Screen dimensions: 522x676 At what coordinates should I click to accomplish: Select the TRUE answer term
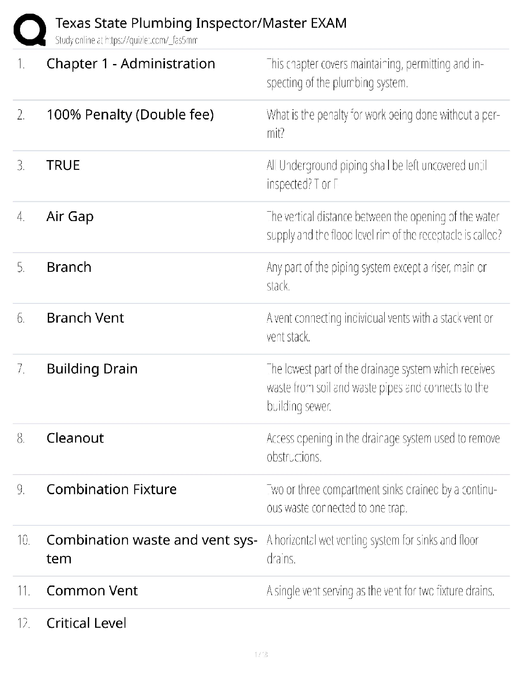point(63,165)
